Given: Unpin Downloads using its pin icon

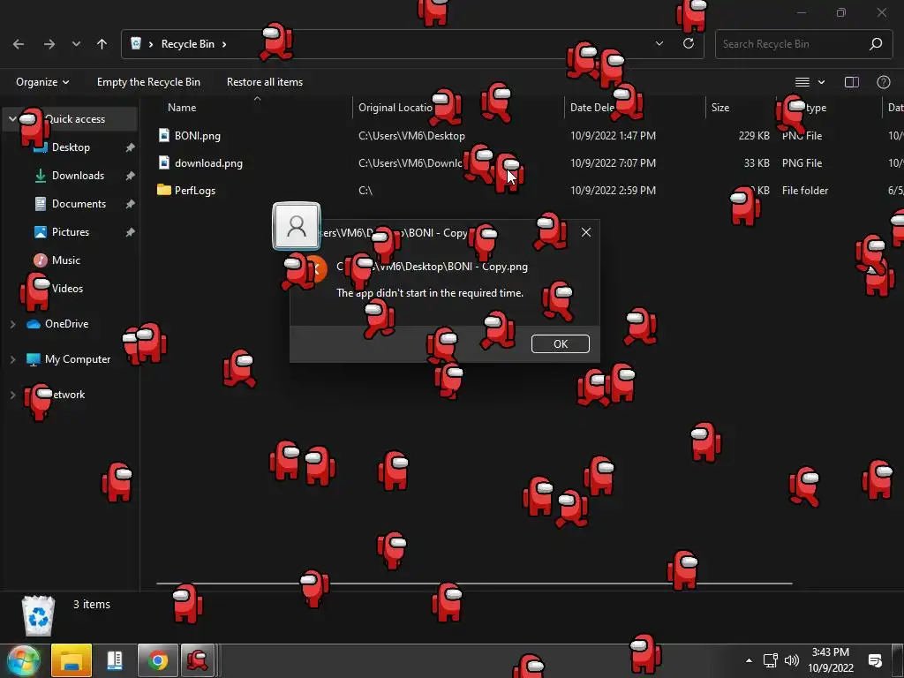Looking at the screenshot, I should 131,176.
